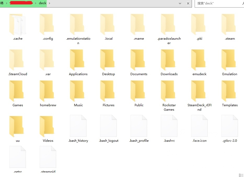Focus the search deck input box
This screenshot has height=177, width=244.
point(219,3)
